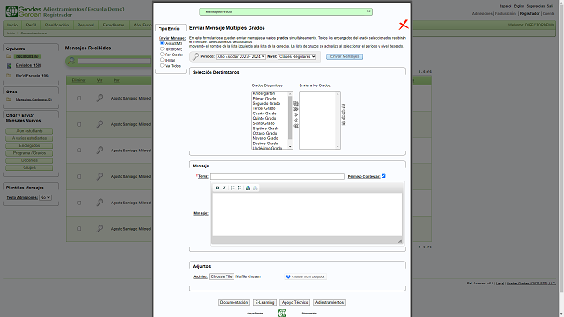564x317 pixels.
Task: Click the Dropbox logo icon
Action: click(288, 276)
